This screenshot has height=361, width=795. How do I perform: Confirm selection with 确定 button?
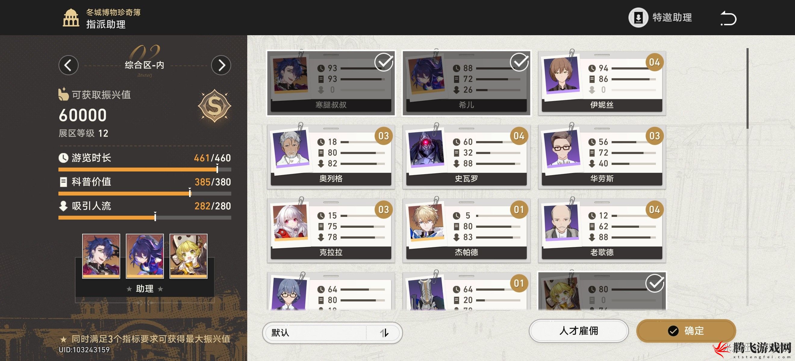point(686,331)
